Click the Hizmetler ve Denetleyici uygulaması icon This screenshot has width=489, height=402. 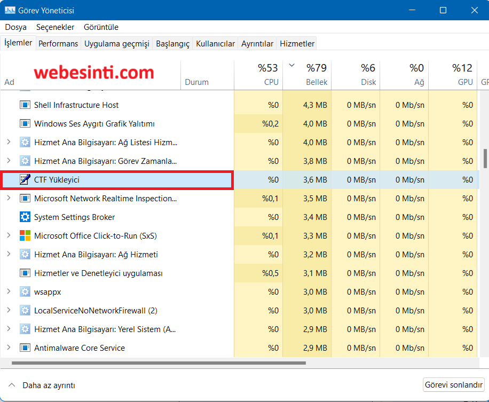25,273
